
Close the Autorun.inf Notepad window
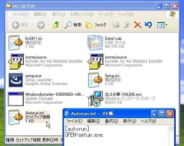click(170, 113)
